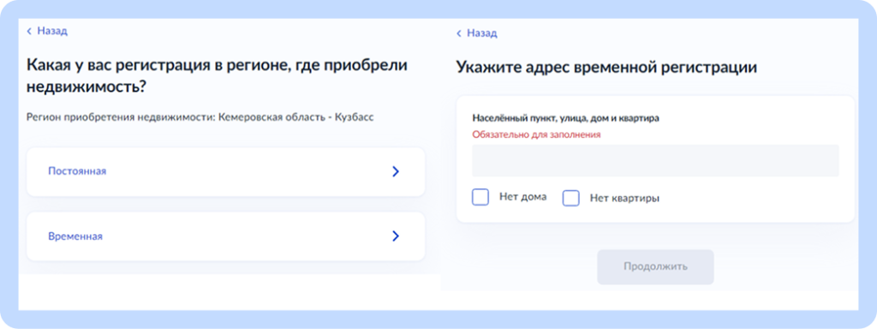Click the 'Обязательно для заполнения' error message

[536, 135]
